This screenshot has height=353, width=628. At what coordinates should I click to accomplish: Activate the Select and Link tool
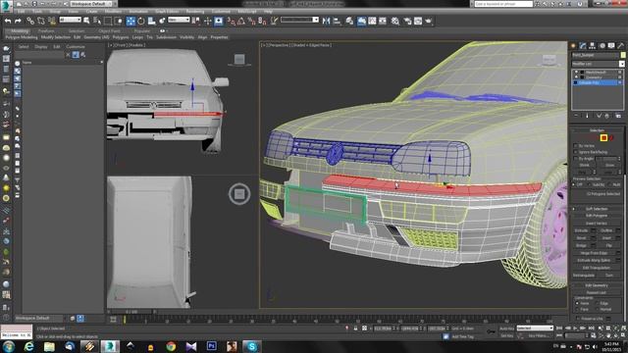coord(30,21)
